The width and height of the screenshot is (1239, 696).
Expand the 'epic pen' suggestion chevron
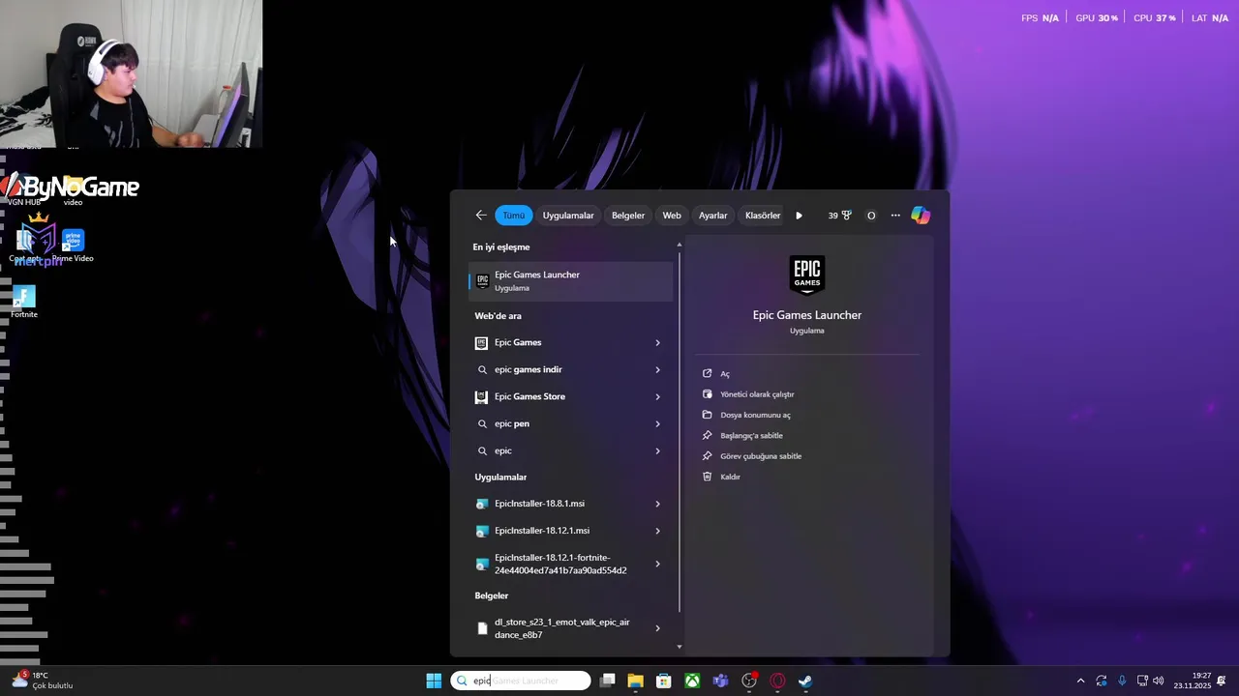[657, 423]
